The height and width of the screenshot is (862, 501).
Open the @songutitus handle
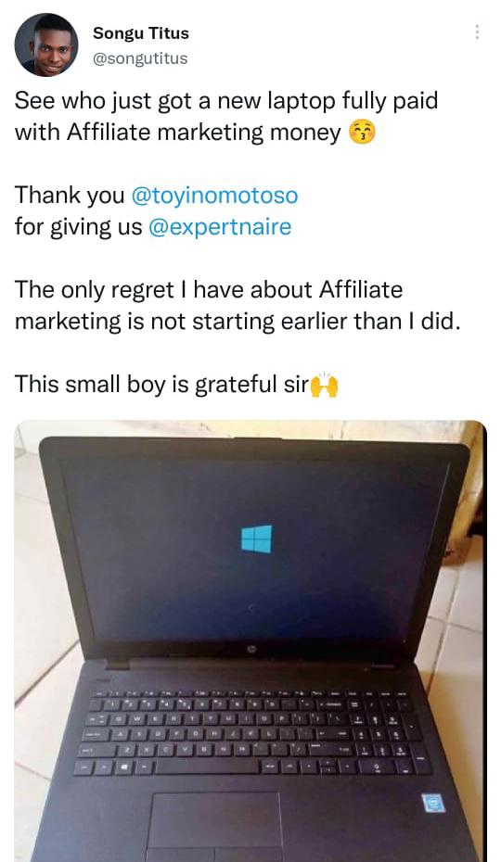(x=140, y=58)
